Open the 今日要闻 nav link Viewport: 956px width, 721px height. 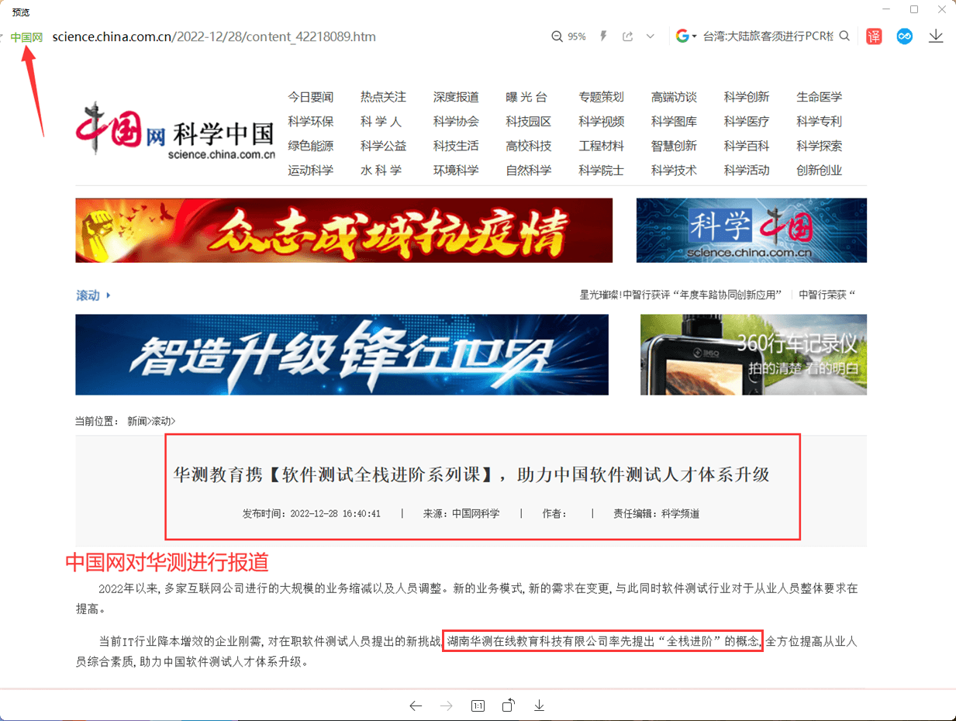(310, 97)
